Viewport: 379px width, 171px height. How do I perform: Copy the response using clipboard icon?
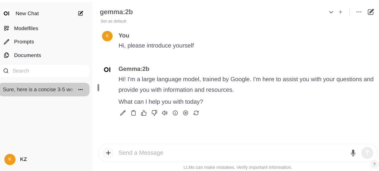133,113
